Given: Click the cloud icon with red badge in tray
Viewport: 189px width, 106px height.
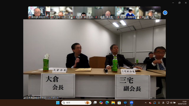Looking at the screenshot, I should [x=150, y=103].
